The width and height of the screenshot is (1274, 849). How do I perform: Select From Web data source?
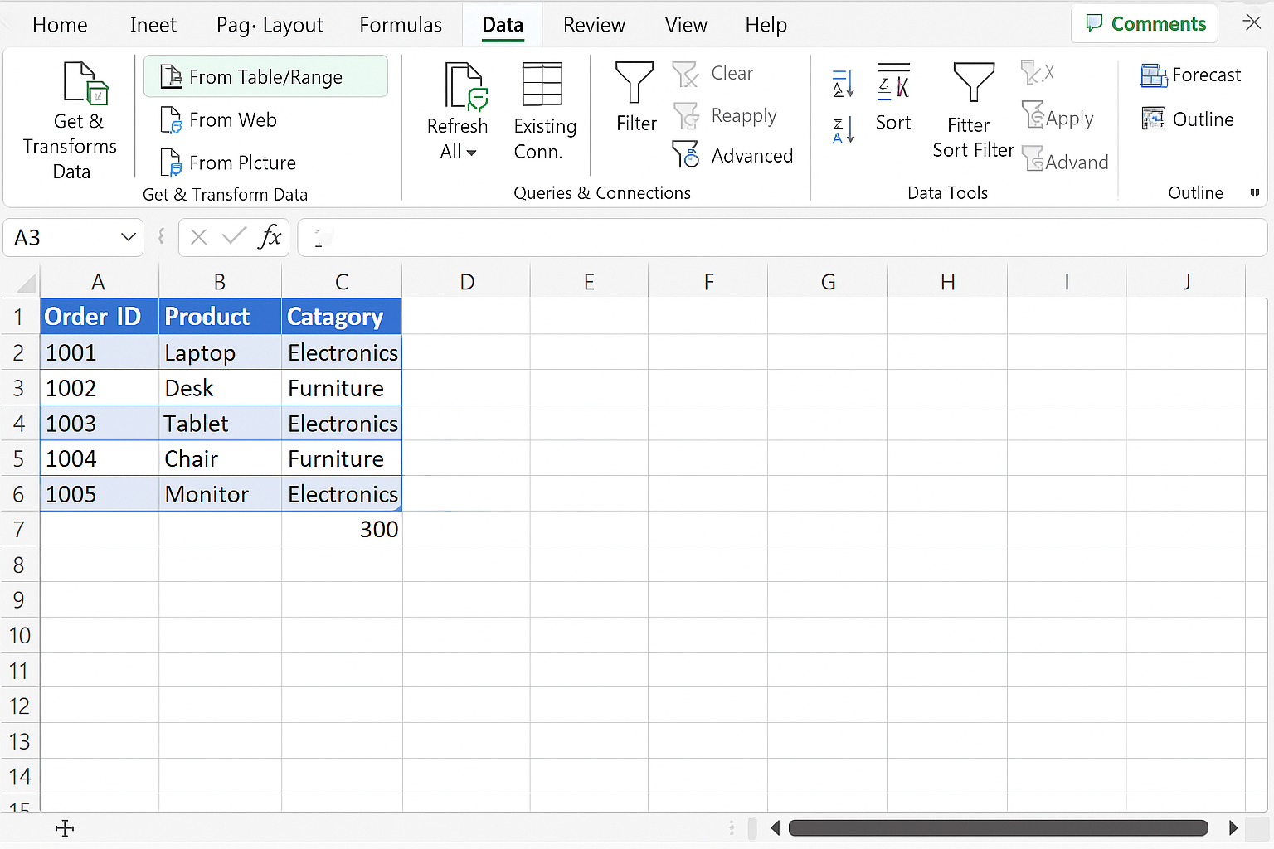[x=219, y=120]
